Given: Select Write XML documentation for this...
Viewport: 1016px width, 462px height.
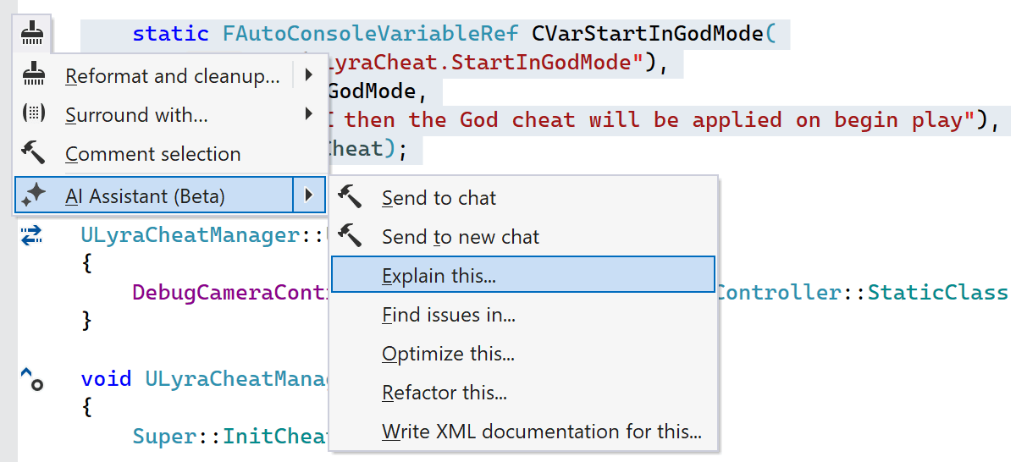Looking at the screenshot, I should tap(542, 432).
